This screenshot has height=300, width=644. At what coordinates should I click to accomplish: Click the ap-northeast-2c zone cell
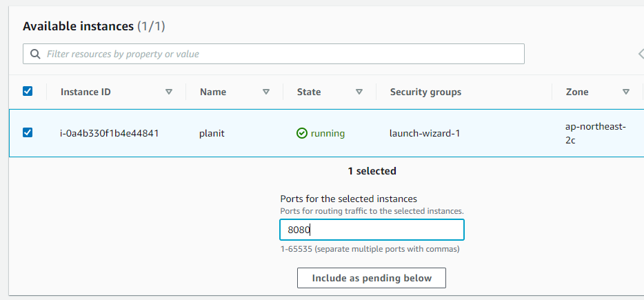click(594, 133)
